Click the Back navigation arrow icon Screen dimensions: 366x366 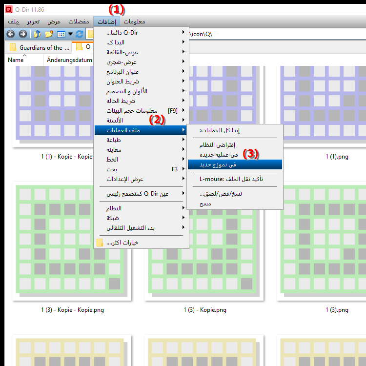[11, 34]
